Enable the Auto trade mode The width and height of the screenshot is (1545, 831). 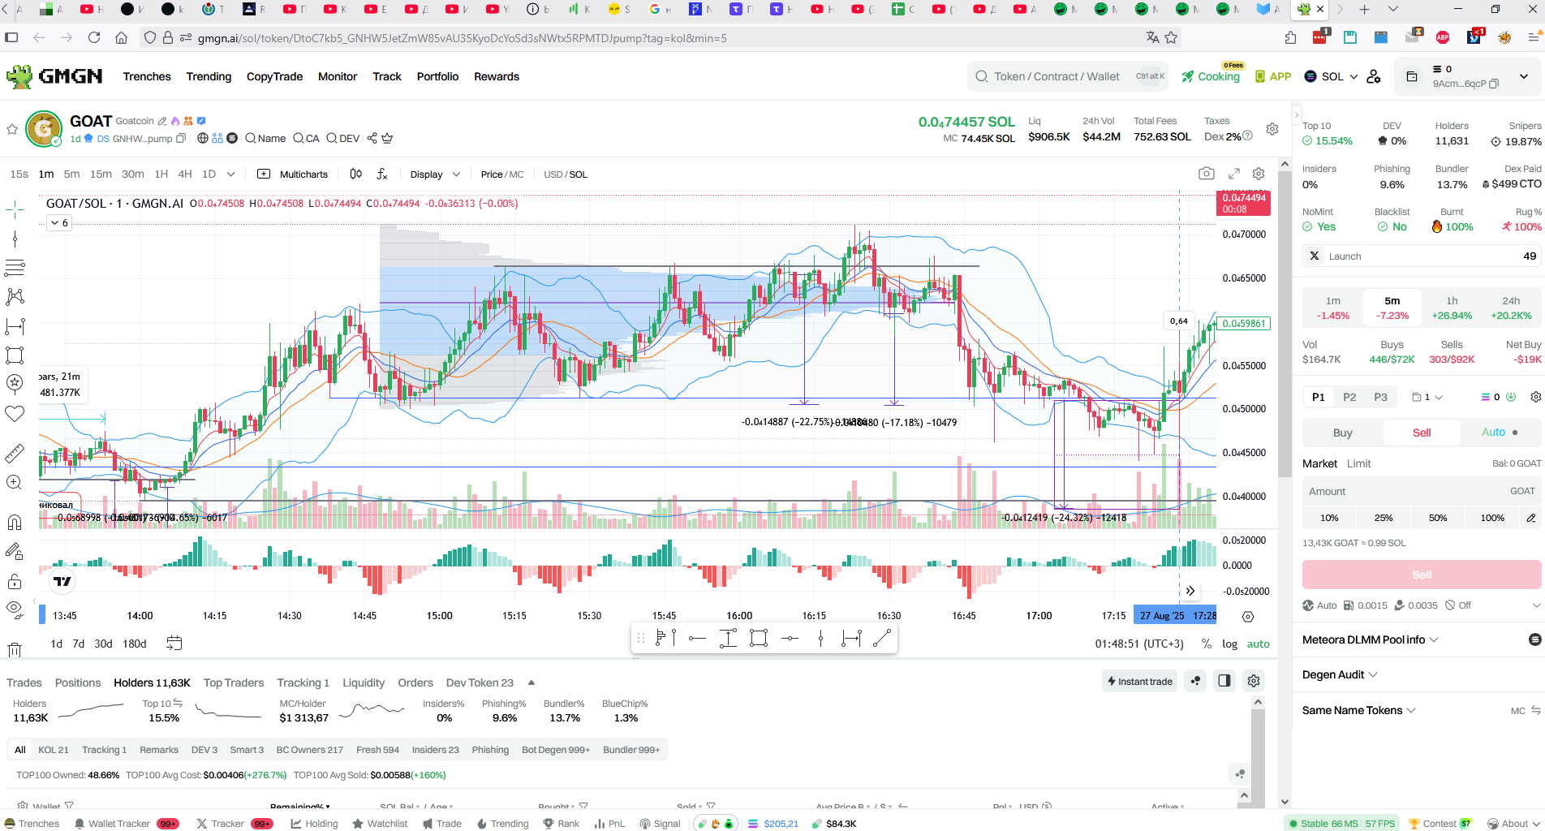point(1500,433)
